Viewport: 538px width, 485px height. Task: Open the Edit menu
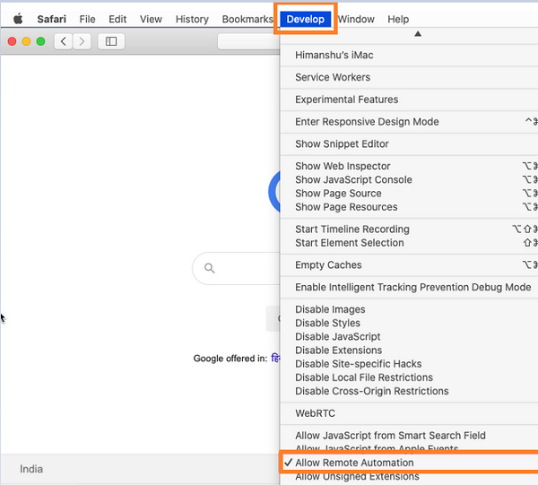tap(117, 19)
